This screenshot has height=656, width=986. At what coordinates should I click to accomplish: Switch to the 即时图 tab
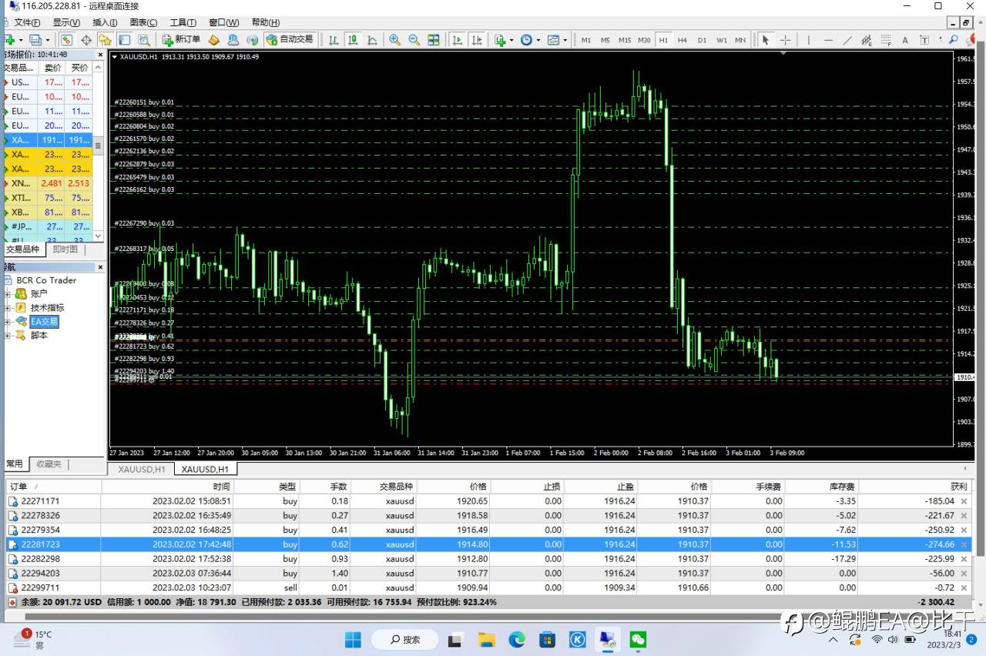(65, 249)
